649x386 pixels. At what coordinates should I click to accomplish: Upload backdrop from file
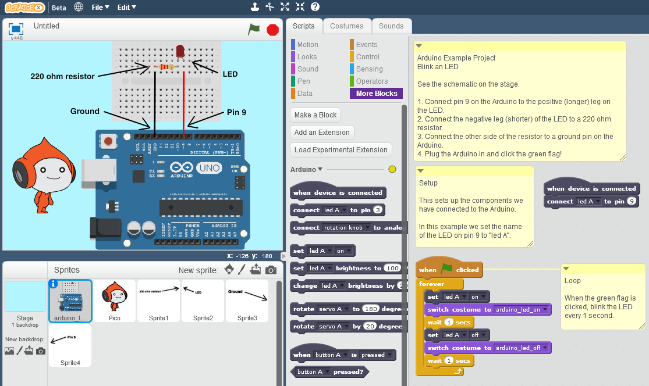[x=29, y=351]
